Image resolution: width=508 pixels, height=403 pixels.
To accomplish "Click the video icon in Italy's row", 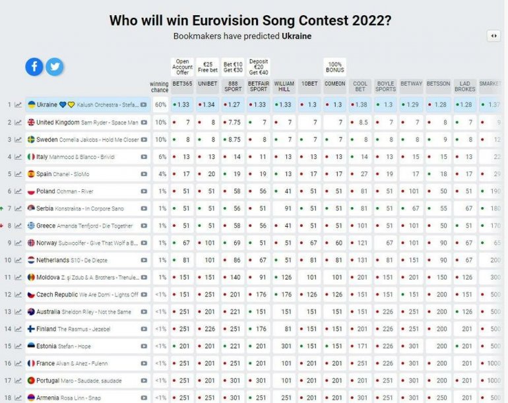I will pyautogui.click(x=144, y=157).
